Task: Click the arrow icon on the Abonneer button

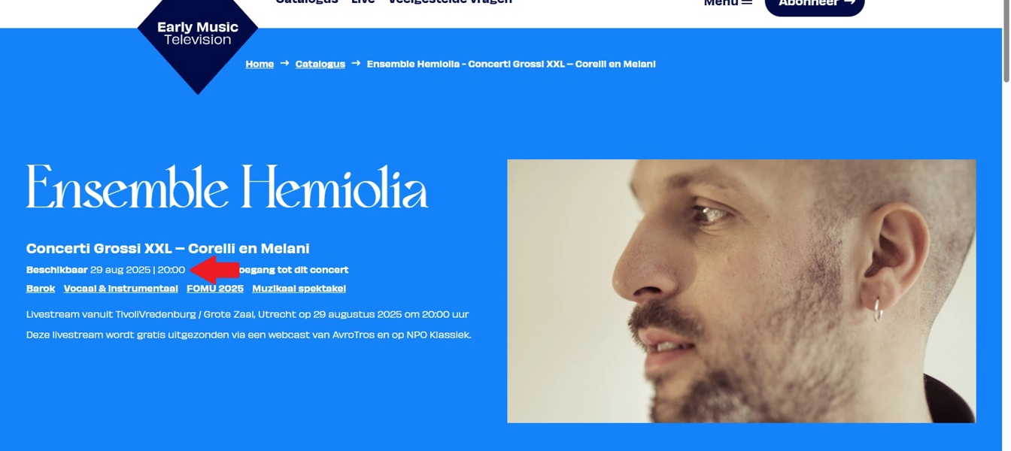Action: pyautogui.click(x=849, y=3)
